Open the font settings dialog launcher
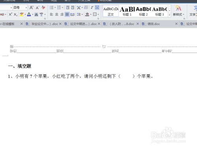 [45, 19]
